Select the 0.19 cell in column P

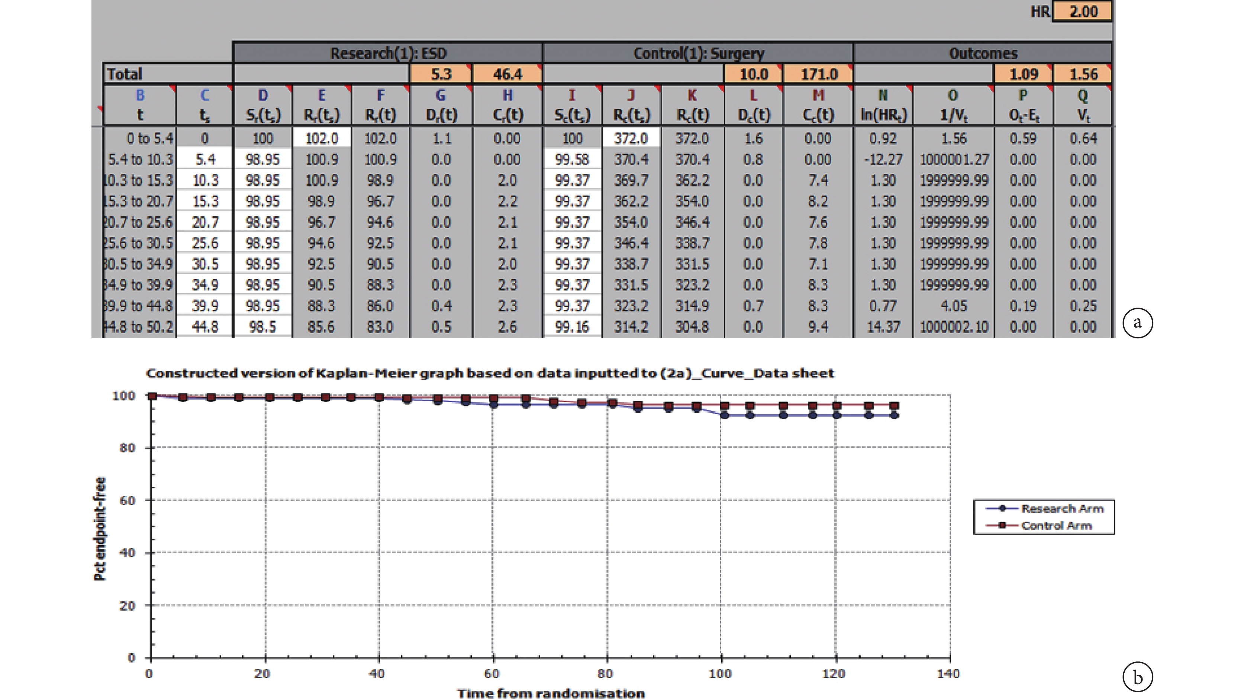[x=1023, y=306]
